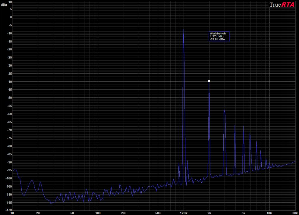
Task: Click the "2k" label on the frequency axis
Action: click(209, 213)
